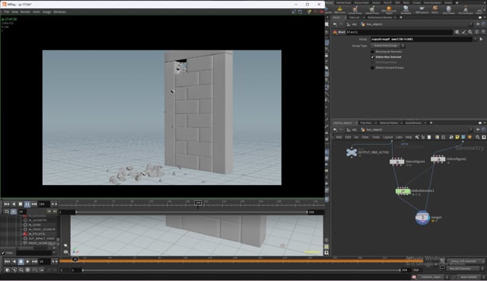This screenshot has height=281, width=487.
Task: Switch to the Asset Browser tab
Action: point(413,123)
